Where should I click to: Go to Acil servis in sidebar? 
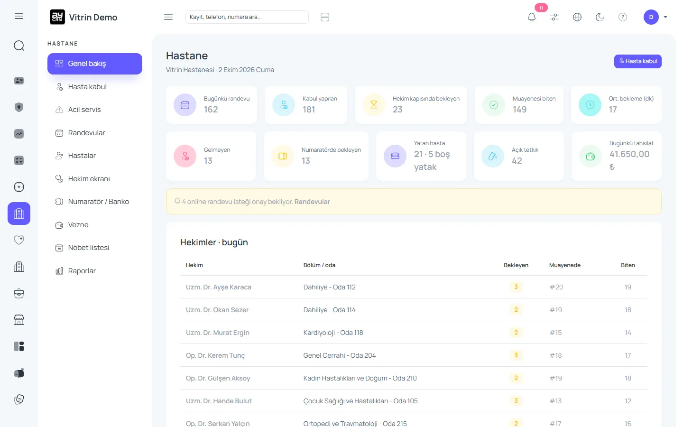click(95, 110)
